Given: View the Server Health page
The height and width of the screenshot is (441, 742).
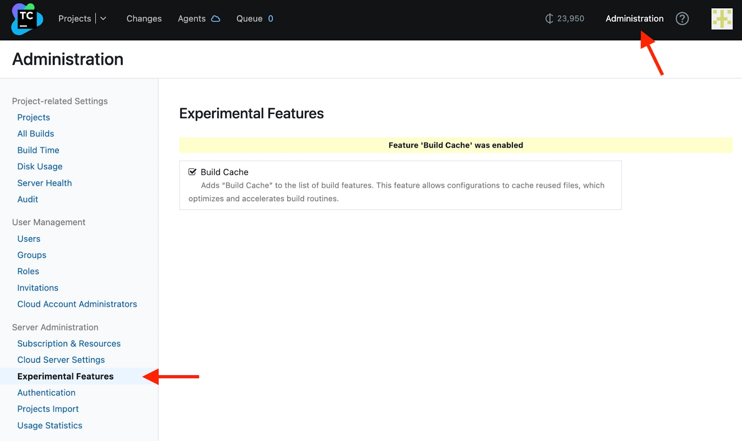Looking at the screenshot, I should point(45,183).
